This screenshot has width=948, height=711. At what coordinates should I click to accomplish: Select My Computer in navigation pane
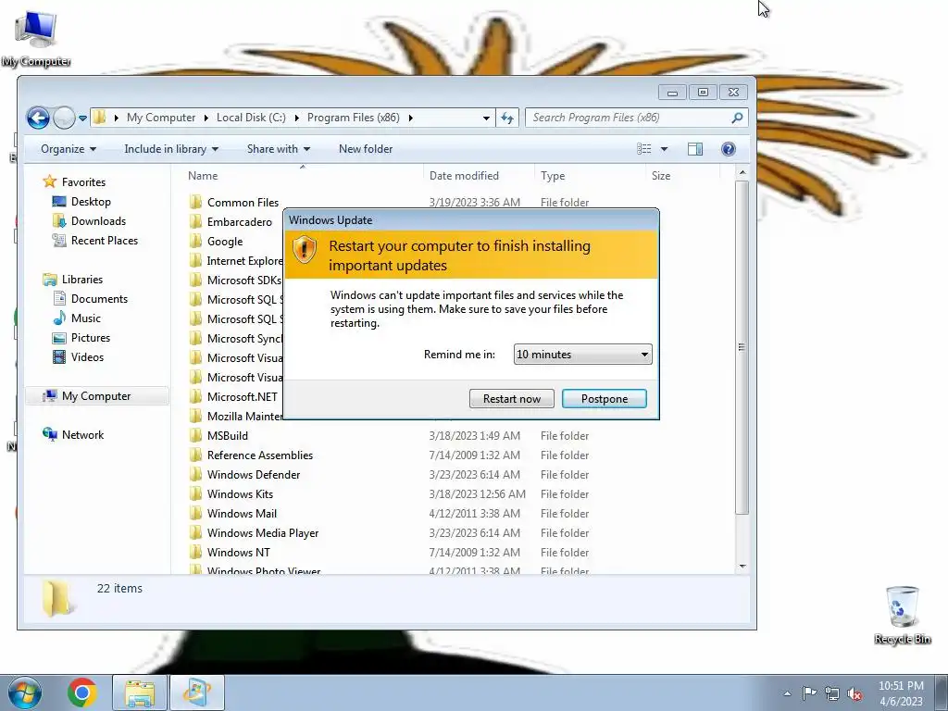tap(96, 396)
